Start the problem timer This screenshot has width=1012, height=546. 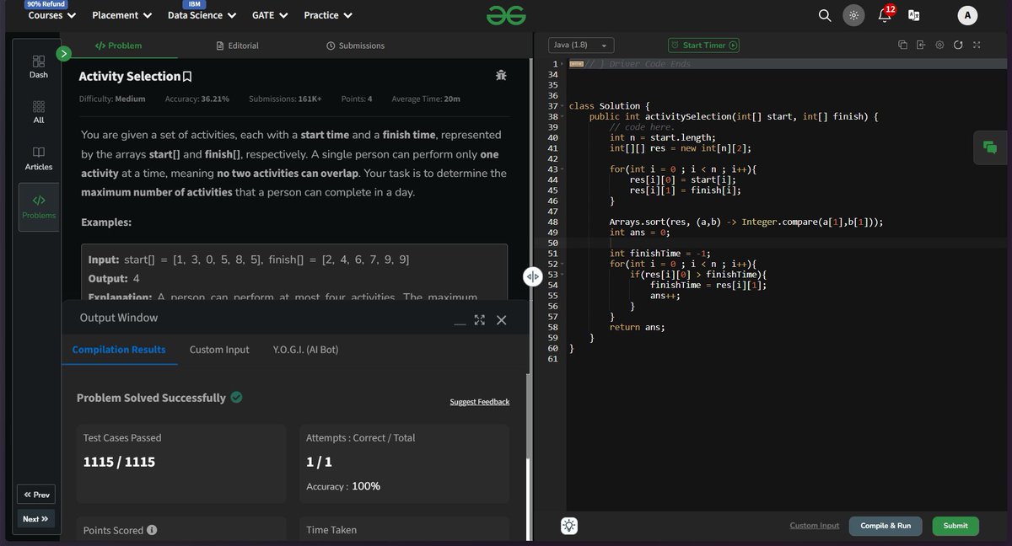coord(703,45)
